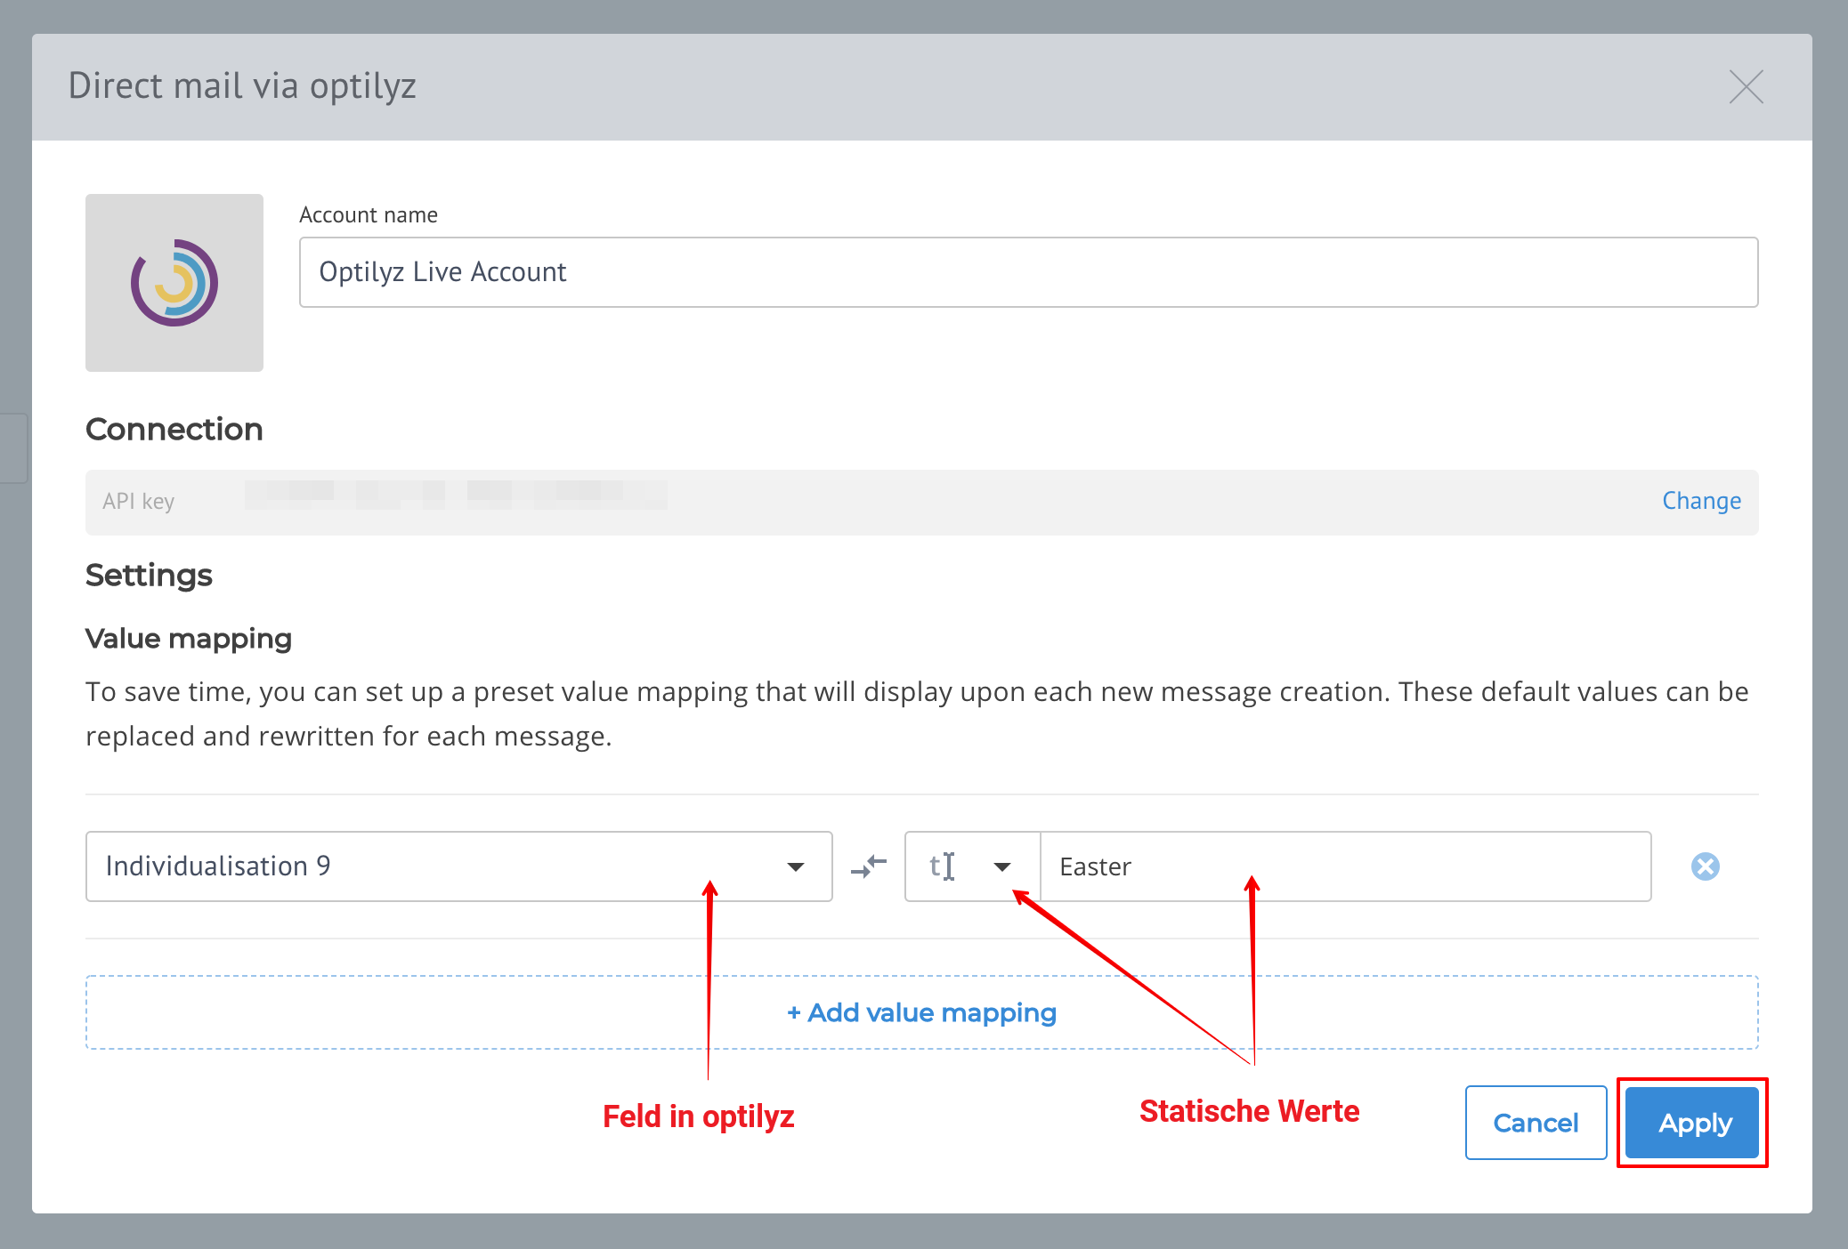The image size is (1848, 1249).
Task: Click the mapping arrows icon between fields
Action: (869, 866)
